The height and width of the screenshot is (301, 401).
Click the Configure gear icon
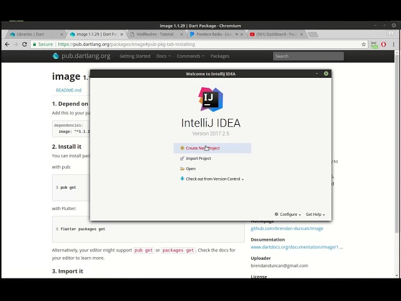pos(276,214)
